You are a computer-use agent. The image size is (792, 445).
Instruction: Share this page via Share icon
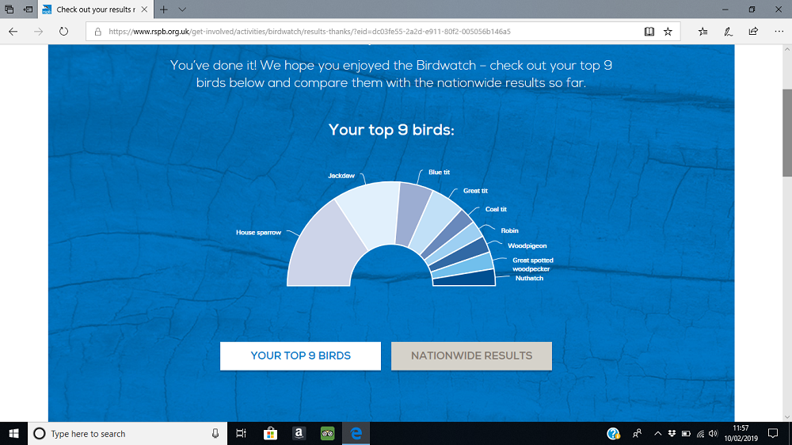[752, 32]
